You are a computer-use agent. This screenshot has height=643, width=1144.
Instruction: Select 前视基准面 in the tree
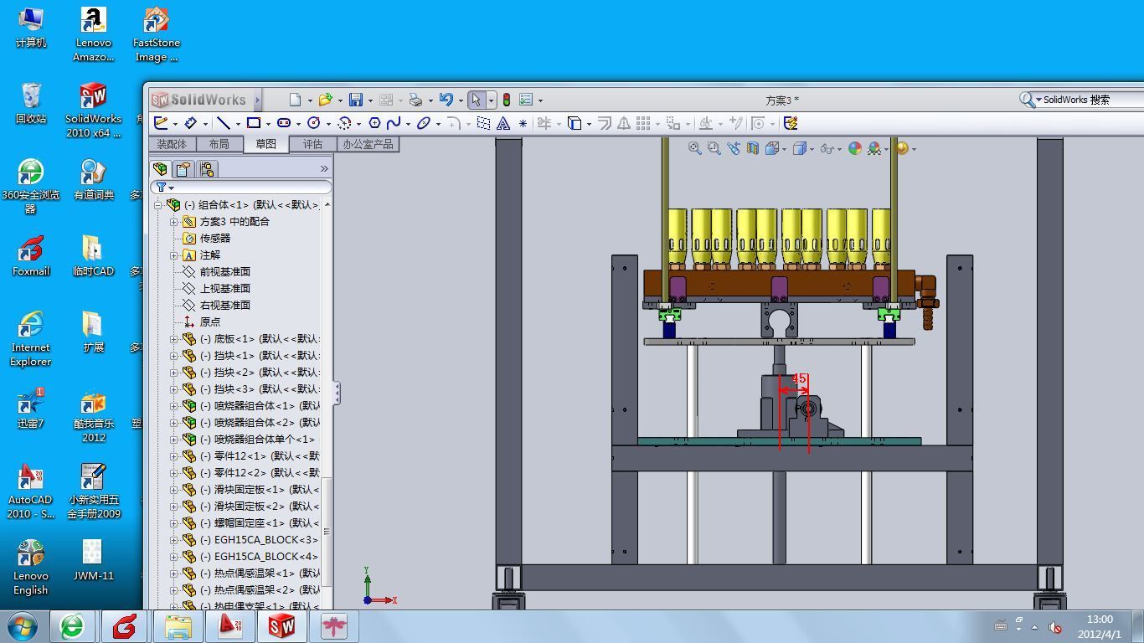224,272
